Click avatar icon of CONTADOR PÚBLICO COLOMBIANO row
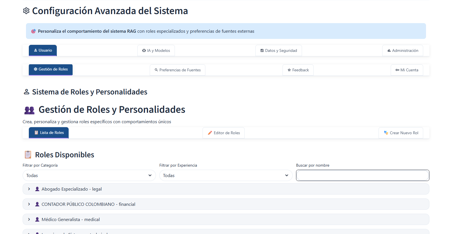This screenshot has width=452, height=234. coord(37,204)
